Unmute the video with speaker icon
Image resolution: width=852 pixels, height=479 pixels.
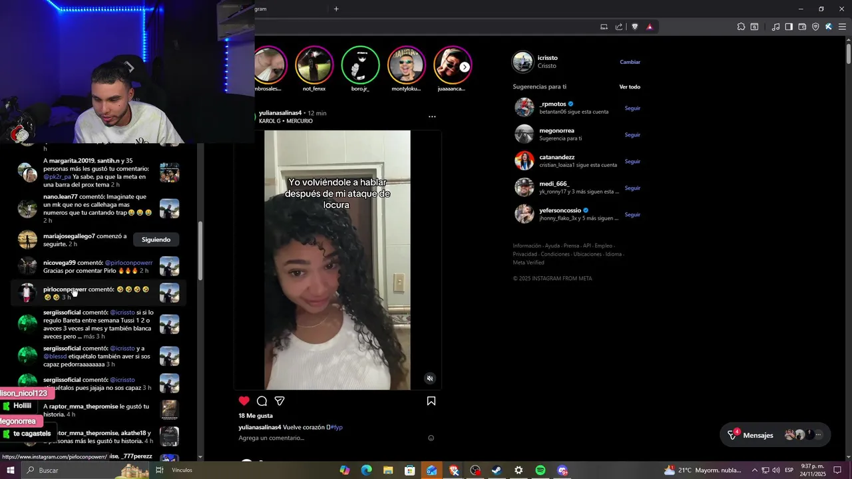coord(430,379)
